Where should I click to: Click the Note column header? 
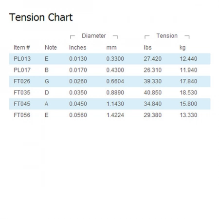pos(51,48)
